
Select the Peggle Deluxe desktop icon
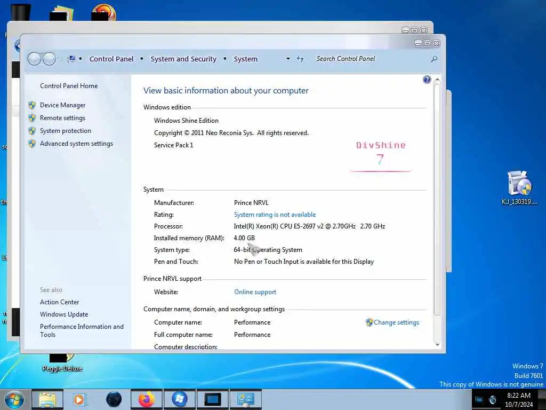62,362
